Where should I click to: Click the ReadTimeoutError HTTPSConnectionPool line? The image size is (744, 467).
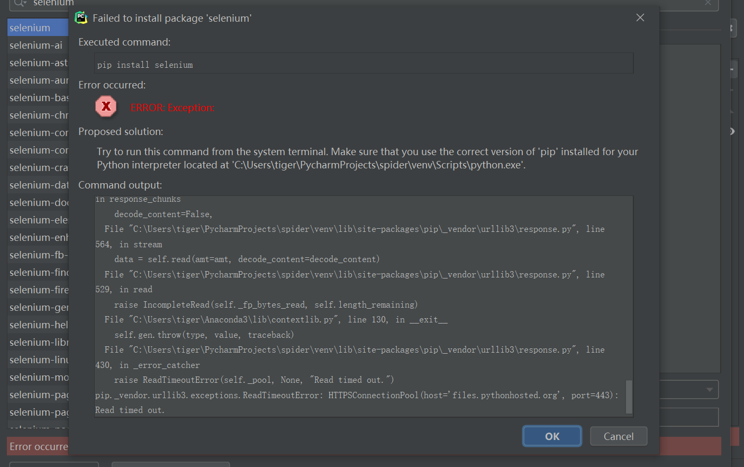[x=357, y=395]
